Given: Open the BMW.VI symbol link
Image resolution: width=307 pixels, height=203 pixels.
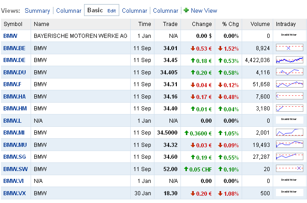Looking at the screenshot, I should tap(13, 181).
